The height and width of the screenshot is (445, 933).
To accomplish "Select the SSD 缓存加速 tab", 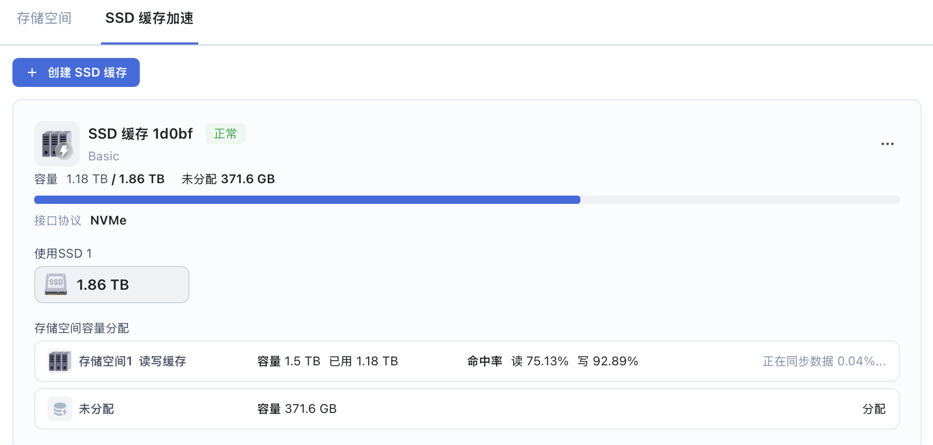I will click(149, 19).
